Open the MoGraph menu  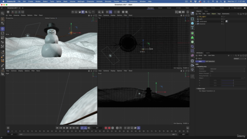(x=81, y=2)
